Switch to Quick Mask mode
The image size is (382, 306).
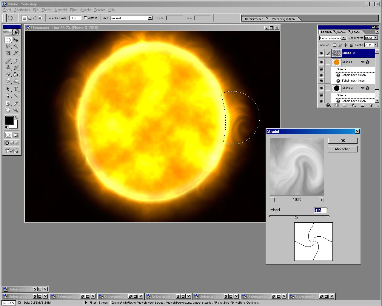tap(15, 135)
